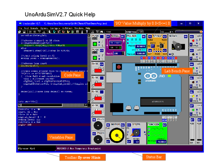
Task: Click the save file toolbar icon
Action: click(24, 32)
